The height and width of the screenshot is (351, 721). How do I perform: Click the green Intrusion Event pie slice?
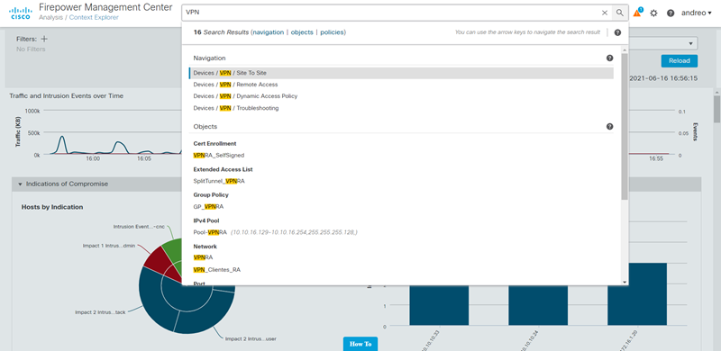173,251
